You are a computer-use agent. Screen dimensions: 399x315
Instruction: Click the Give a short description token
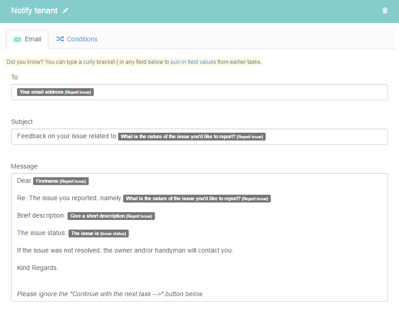coord(111,216)
